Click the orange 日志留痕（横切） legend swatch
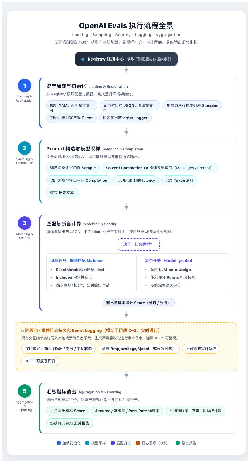The height and width of the screenshot is (461, 248). (138, 443)
